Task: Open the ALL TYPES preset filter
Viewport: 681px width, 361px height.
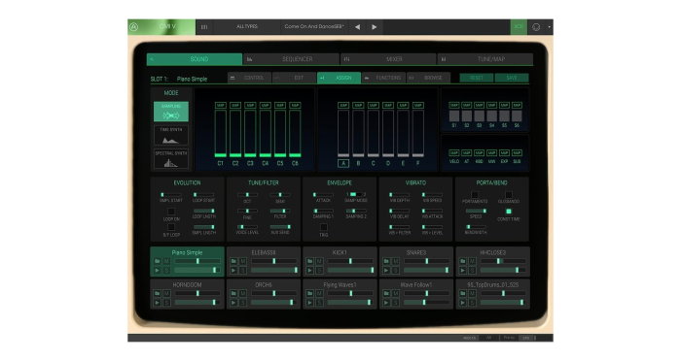Action: (x=247, y=27)
